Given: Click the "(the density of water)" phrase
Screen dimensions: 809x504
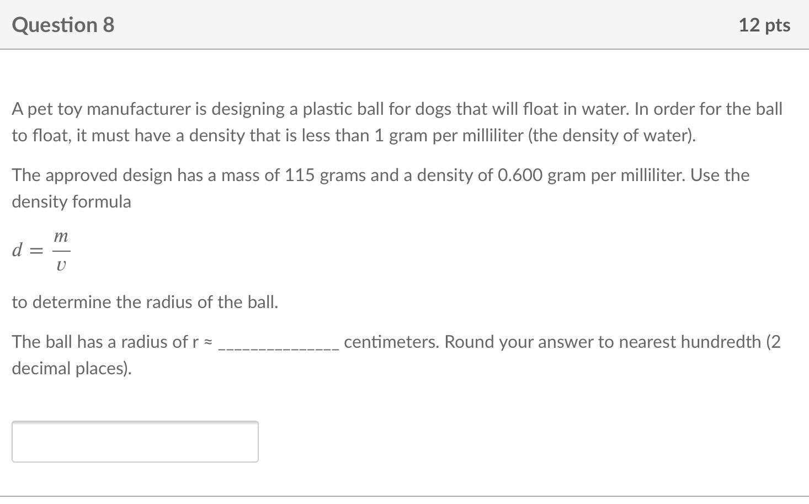Looking at the screenshot, I should (x=611, y=135).
